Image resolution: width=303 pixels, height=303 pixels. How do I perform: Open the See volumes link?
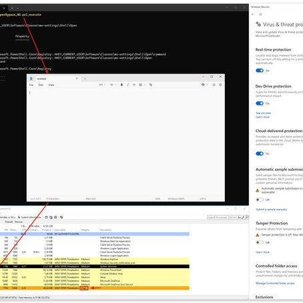[263, 113]
